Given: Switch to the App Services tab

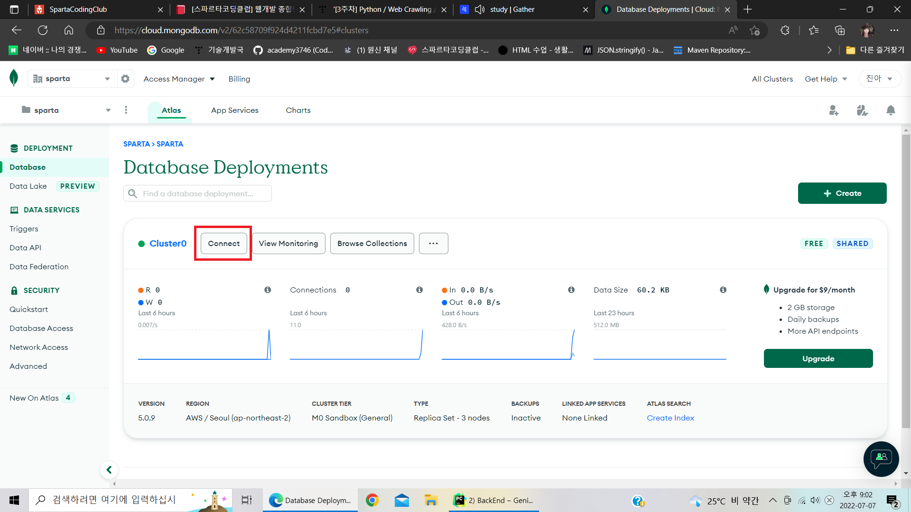Looking at the screenshot, I should click(235, 110).
